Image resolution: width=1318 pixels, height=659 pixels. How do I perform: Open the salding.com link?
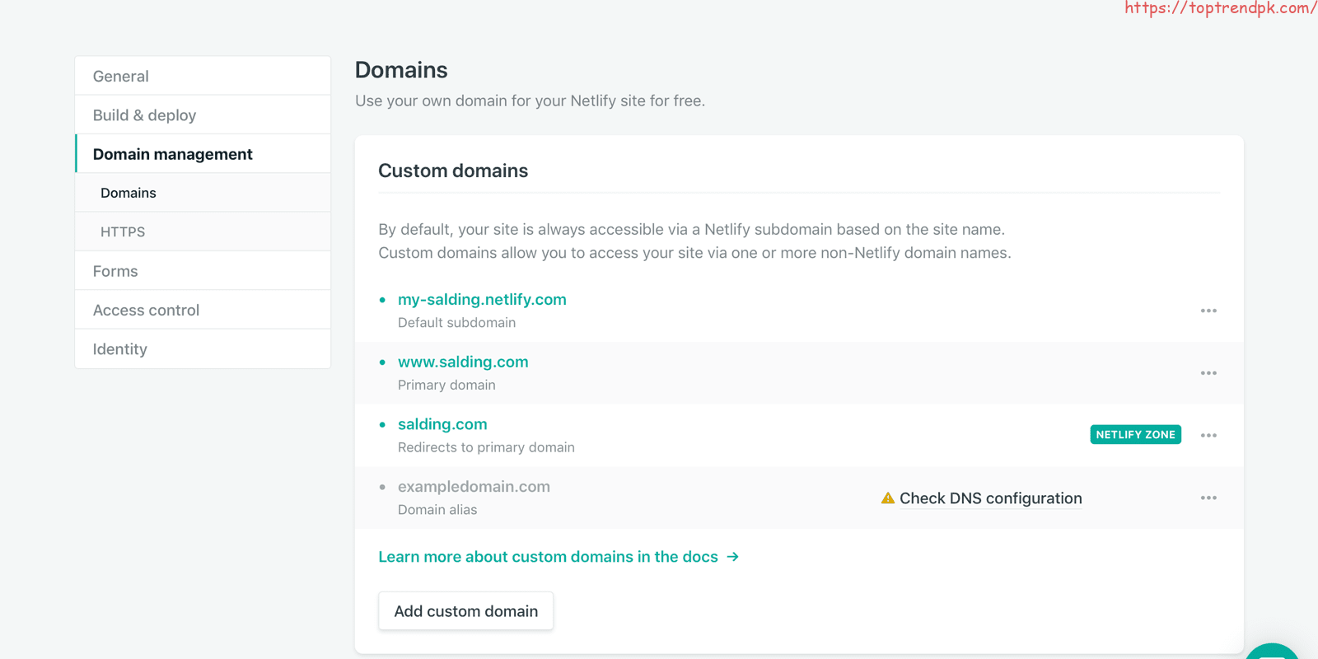tap(442, 424)
